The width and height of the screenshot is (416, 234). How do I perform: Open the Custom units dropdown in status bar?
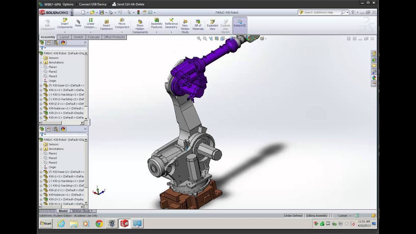350,215
